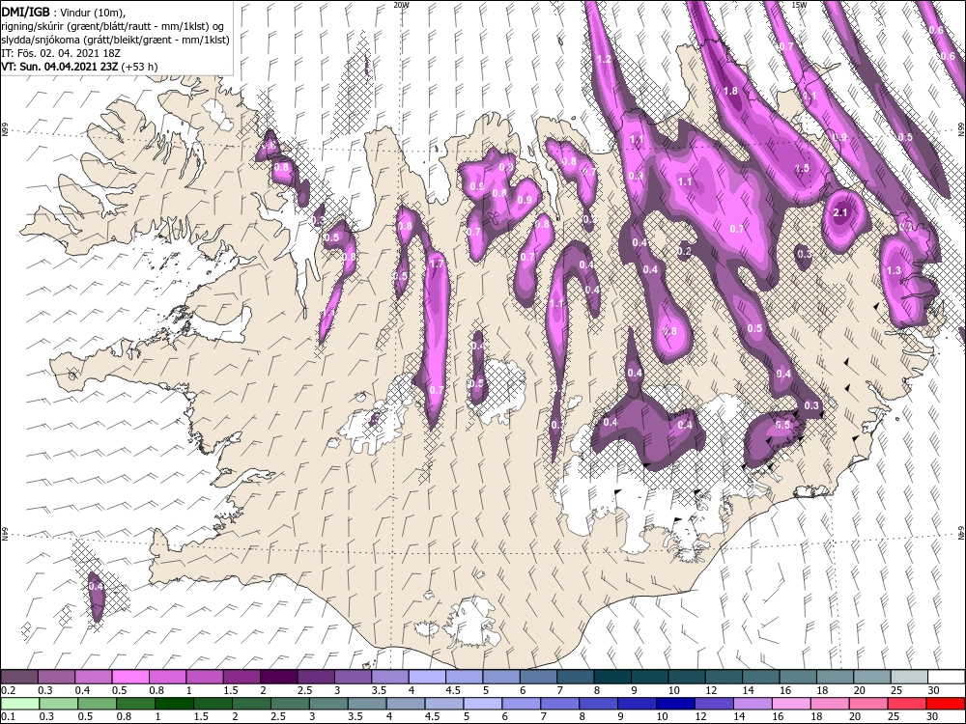Click the 1.3 snowfall value on the east coast
This screenshot has width=966, height=724.
pyautogui.click(x=894, y=270)
